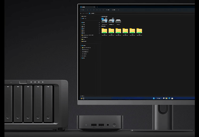199x137 pixels.
Task: Open the See more ellipsis menu
Action: click(x=118, y=10)
